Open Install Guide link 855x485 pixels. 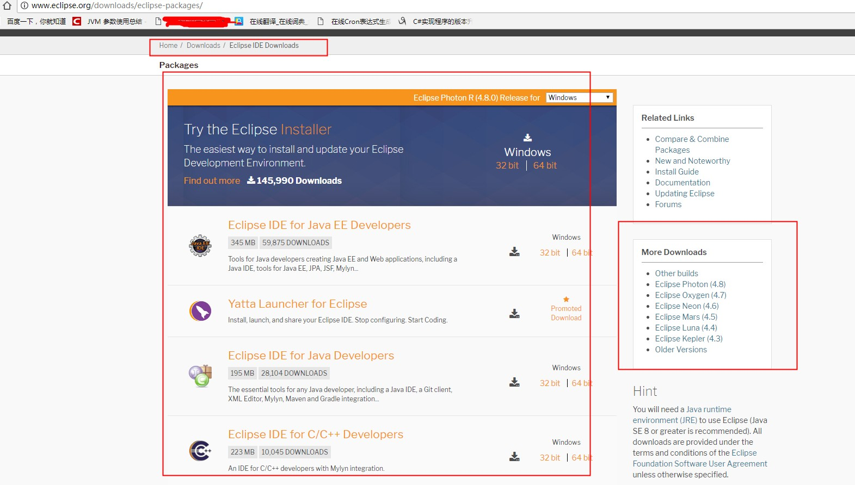676,172
